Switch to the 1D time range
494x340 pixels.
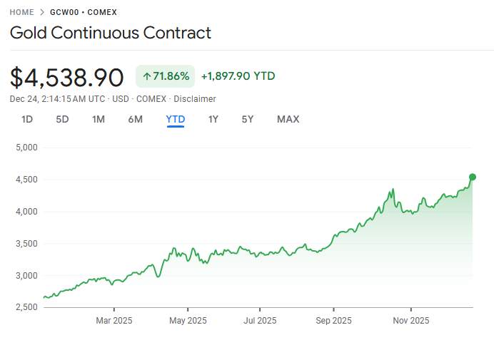[27, 119]
